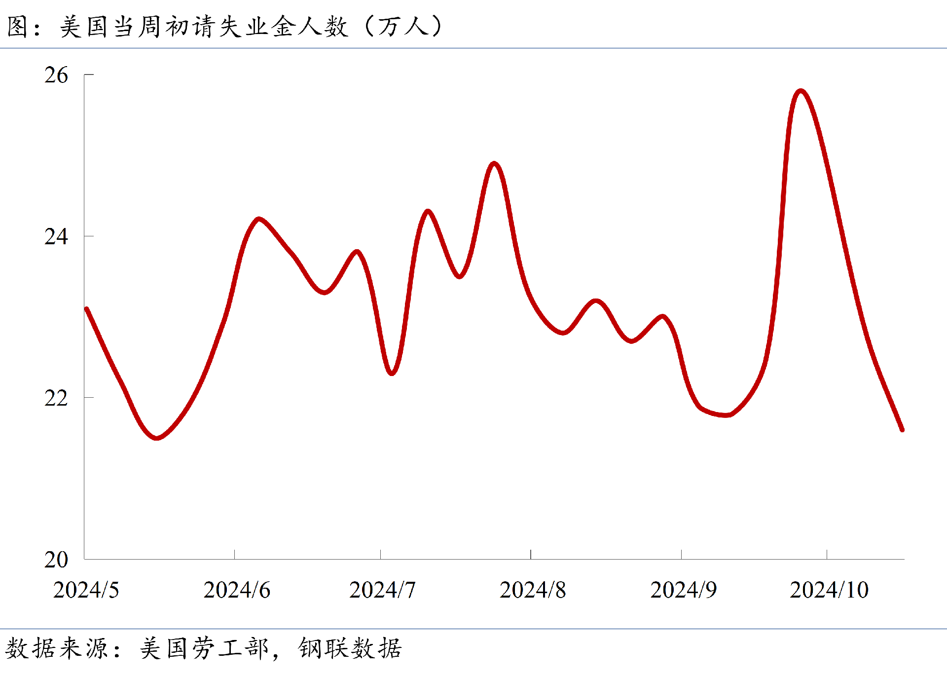Click the 钢联数据 source text
The height and width of the screenshot is (678, 947).
[350, 648]
